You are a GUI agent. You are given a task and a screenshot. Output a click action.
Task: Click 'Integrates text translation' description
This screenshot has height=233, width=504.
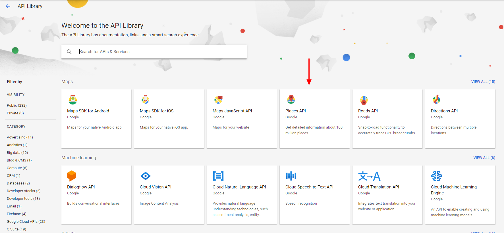coord(387,206)
